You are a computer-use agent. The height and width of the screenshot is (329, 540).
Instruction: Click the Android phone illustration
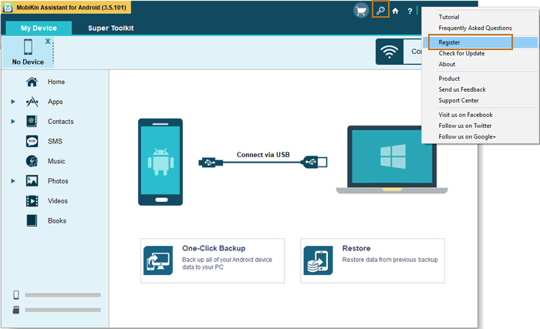pyautogui.click(x=160, y=162)
